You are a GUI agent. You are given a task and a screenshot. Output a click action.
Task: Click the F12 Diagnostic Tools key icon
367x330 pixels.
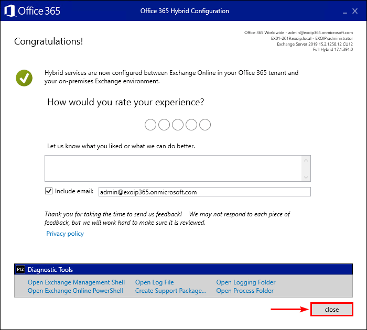20,269
